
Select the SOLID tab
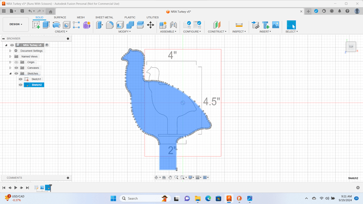(x=39, y=17)
